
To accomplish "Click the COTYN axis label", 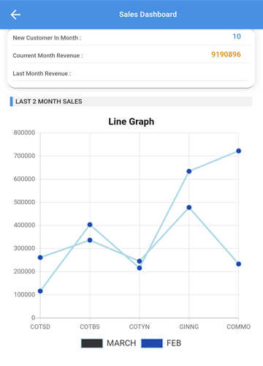I will [140, 326].
